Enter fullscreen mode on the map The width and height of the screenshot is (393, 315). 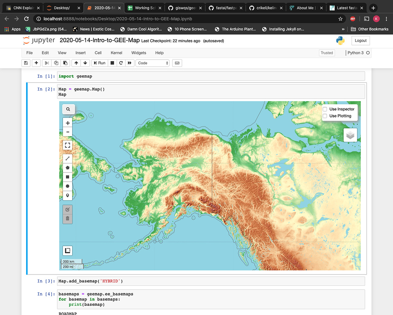point(68,145)
